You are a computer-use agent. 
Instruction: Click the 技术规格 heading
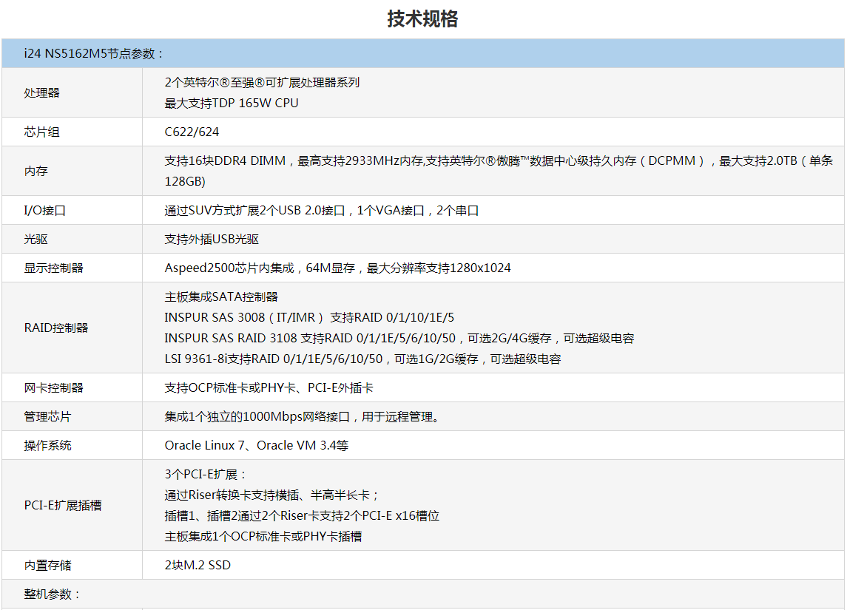(422, 19)
